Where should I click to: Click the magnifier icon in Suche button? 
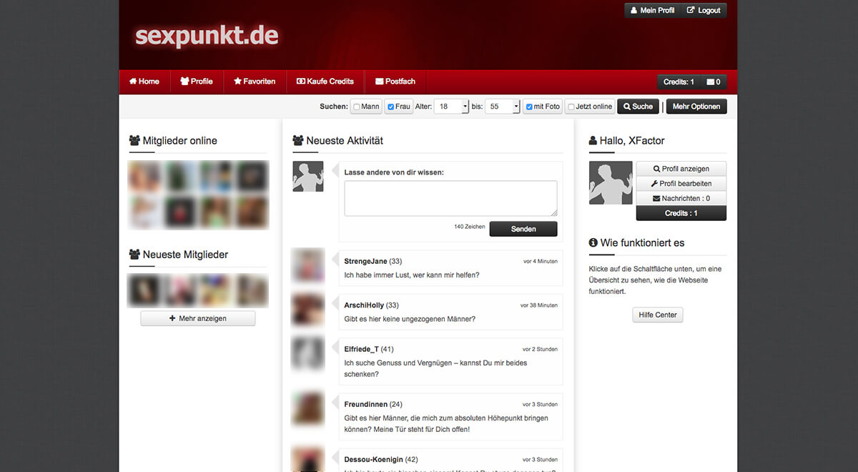click(x=627, y=107)
